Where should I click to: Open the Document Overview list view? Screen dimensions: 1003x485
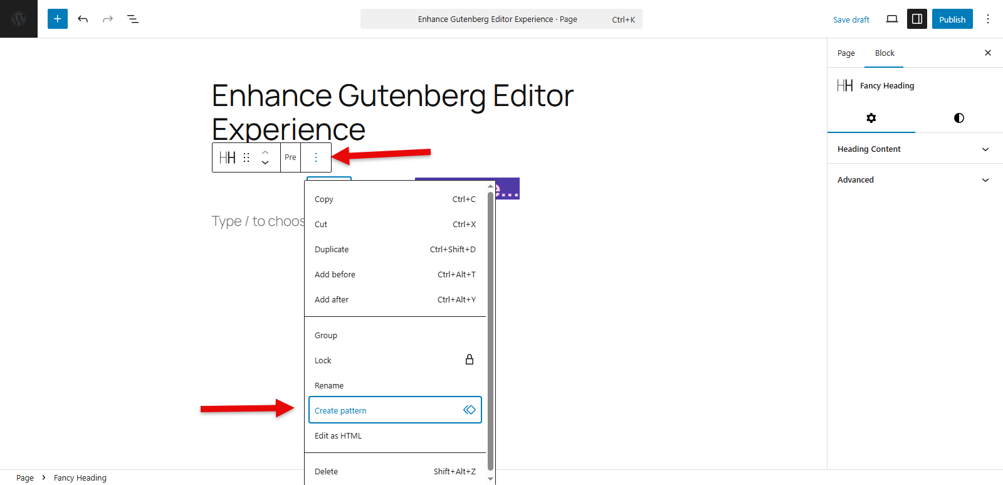pyautogui.click(x=133, y=19)
